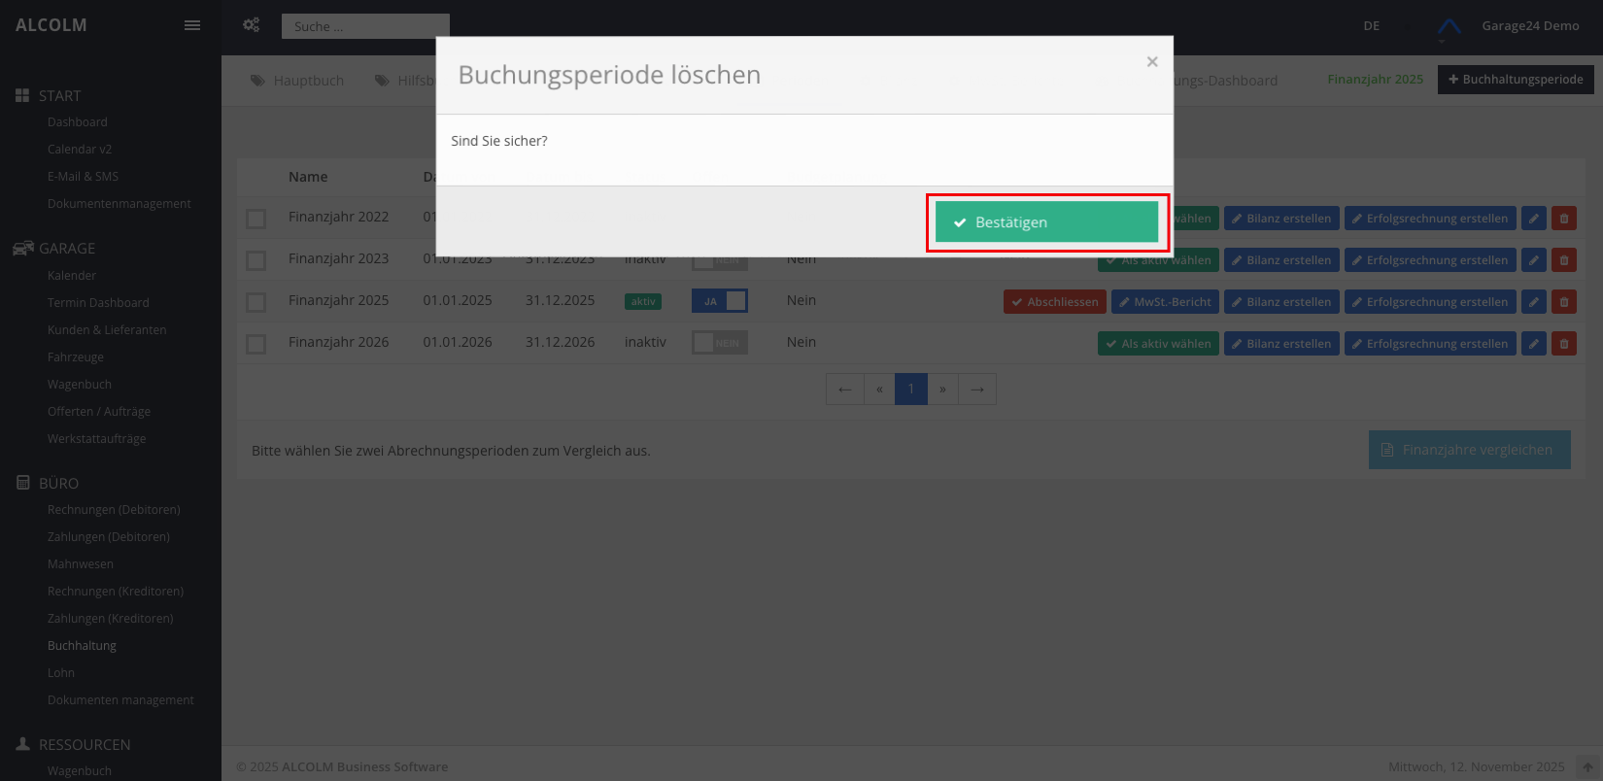Click Erfolgsrechnung erstellen for Finanzjahr 2022

click(x=1430, y=219)
